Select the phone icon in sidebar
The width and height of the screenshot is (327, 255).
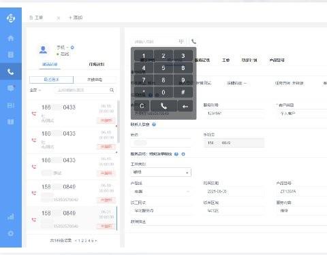point(11,71)
